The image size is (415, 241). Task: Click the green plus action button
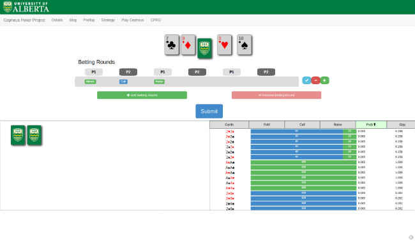(x=324, y=80)
